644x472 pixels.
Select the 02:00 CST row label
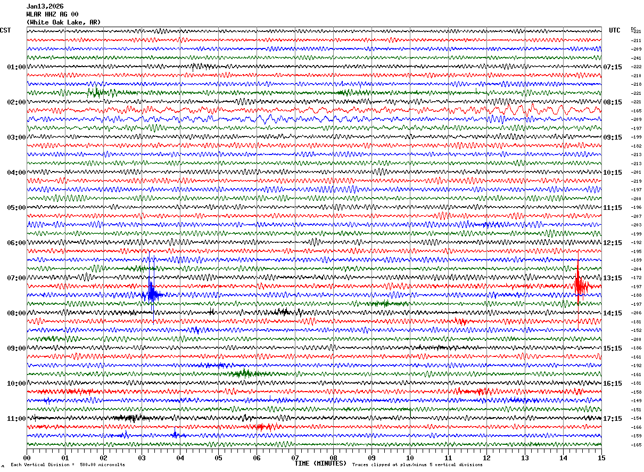click(16, 102)
